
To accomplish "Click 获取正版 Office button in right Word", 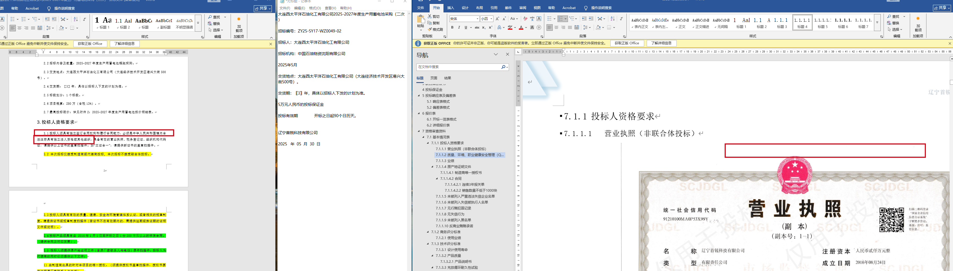I will [x=627, y=43].
